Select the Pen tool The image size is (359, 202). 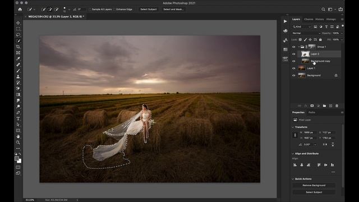pos(18,112)
